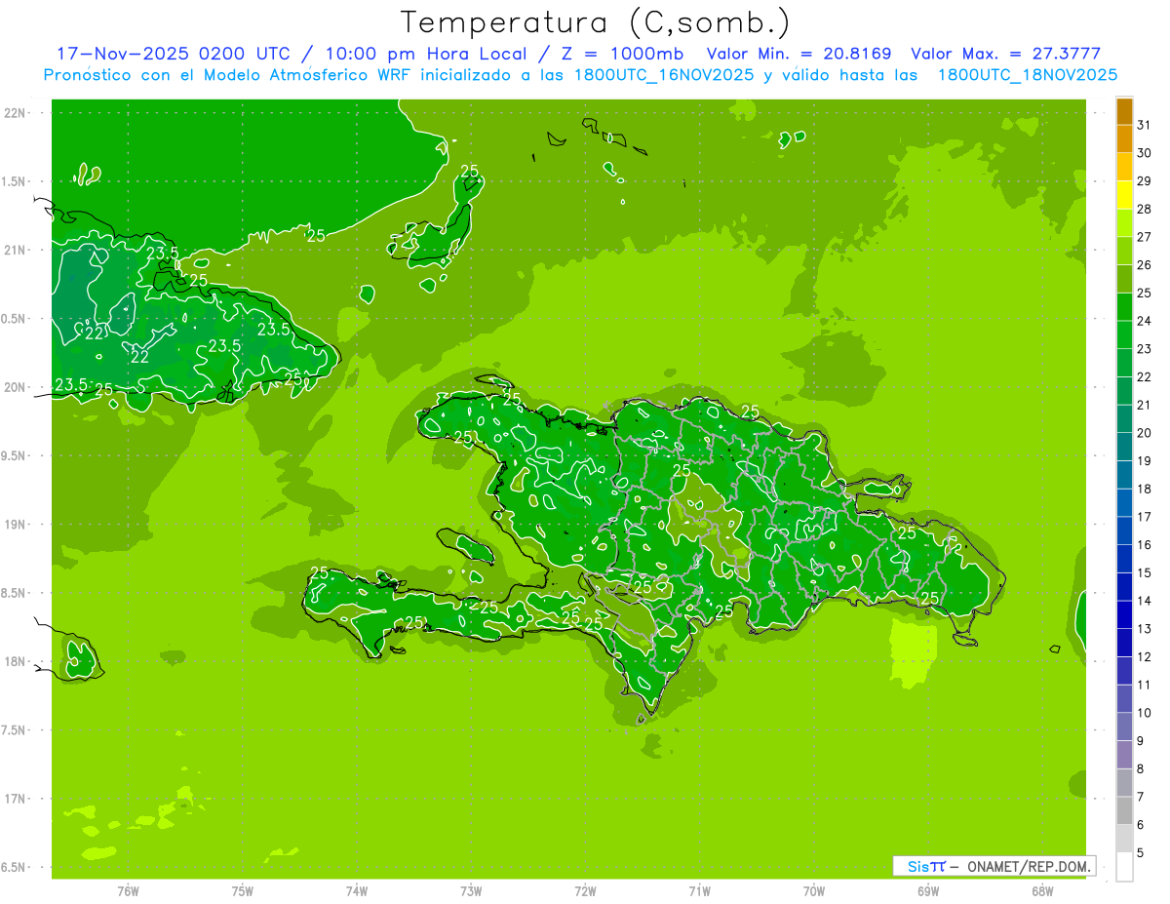Click the legend value 13
The image size is (1170, 904).
point(1145,629)
